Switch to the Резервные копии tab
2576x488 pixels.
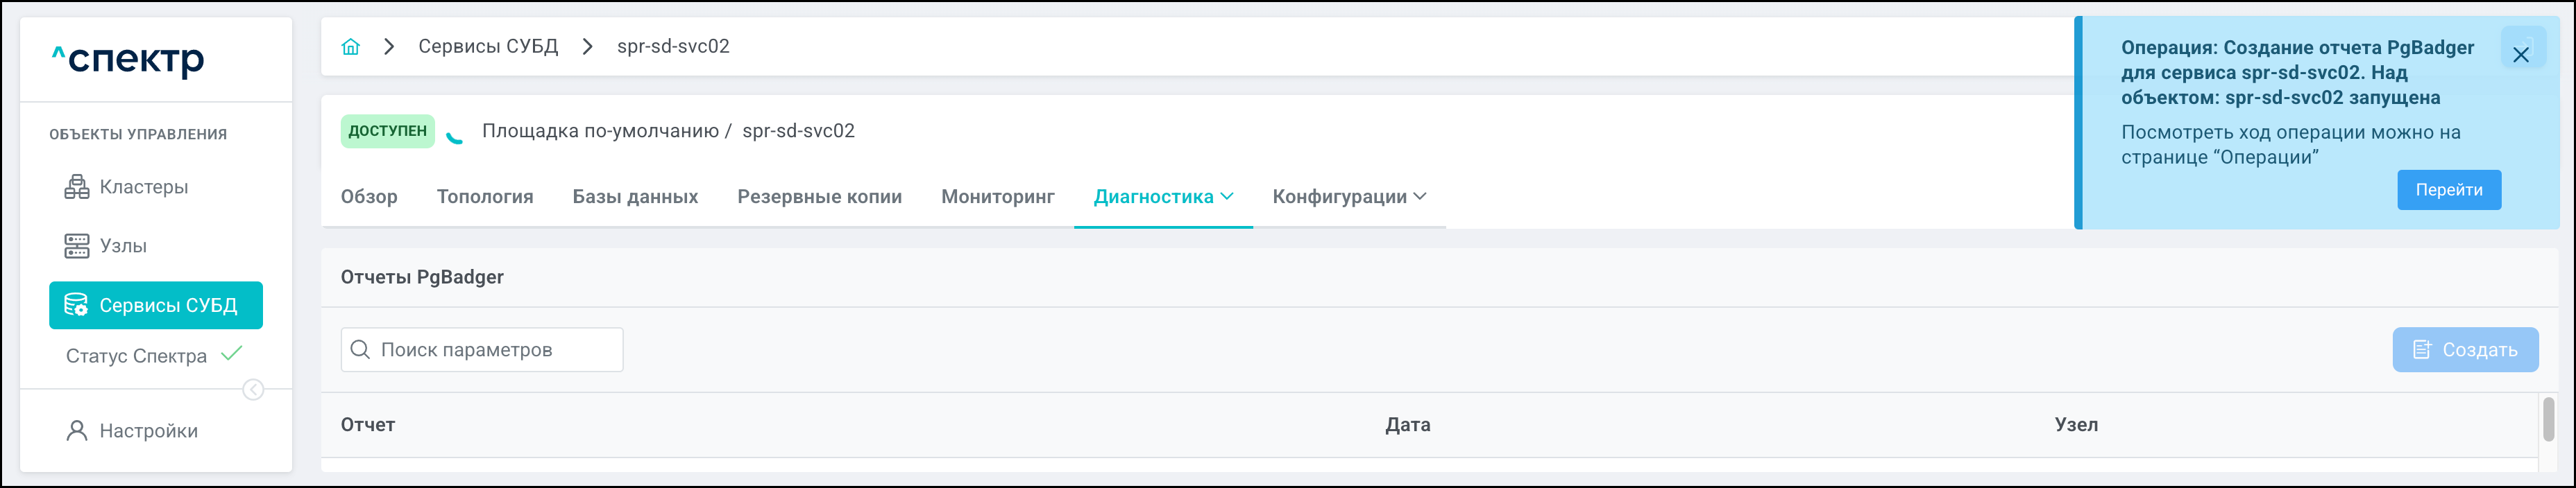tap(819, 197)
